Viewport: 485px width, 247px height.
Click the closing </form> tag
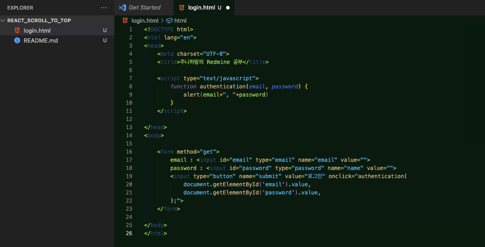(x=169, y=209)
